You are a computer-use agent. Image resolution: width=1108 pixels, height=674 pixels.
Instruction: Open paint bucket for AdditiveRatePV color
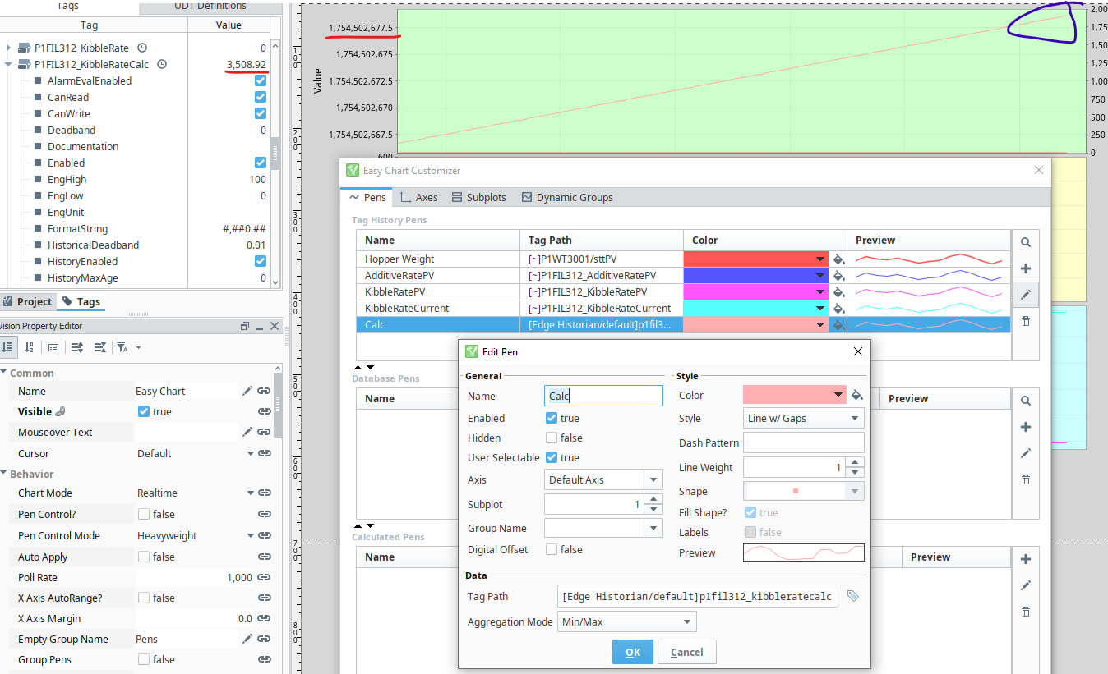pos(838,275)
